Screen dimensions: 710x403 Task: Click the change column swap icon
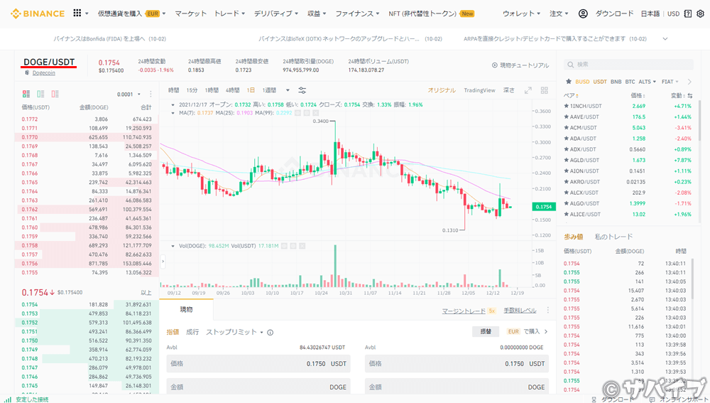click(x=690, y=96)
